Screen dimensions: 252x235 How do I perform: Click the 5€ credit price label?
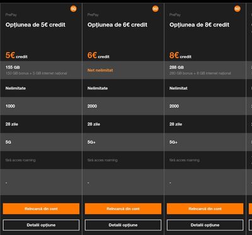pyautogui.click(x=16, y=55)
